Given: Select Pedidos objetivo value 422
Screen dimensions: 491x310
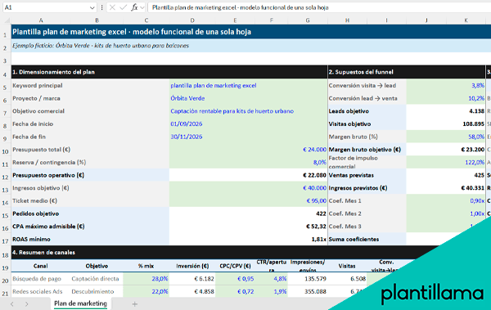Looking at the screenshot, I should click(248, 213).
